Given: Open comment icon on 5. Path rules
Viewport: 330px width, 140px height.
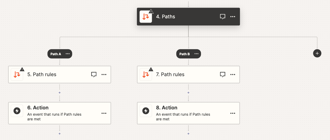Looking at the screenshot, I should click(x=94, y=75).
